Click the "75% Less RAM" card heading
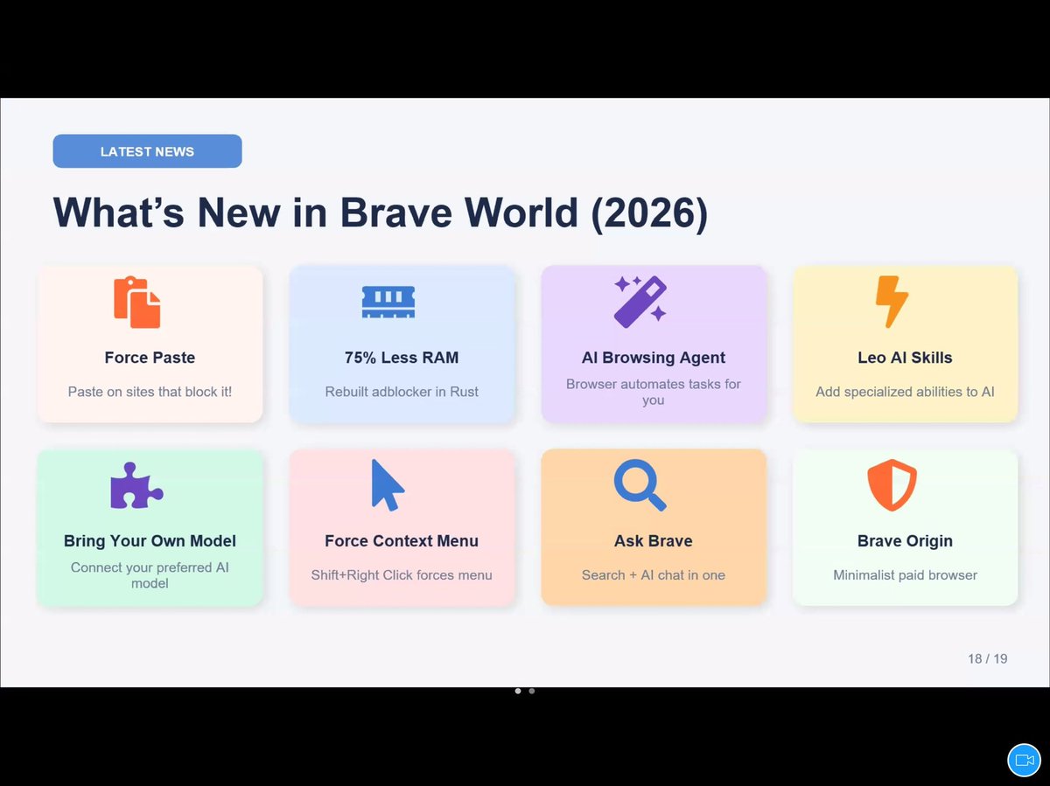The height and width of the screenshot is (786, 1050). tap(402, 358)
